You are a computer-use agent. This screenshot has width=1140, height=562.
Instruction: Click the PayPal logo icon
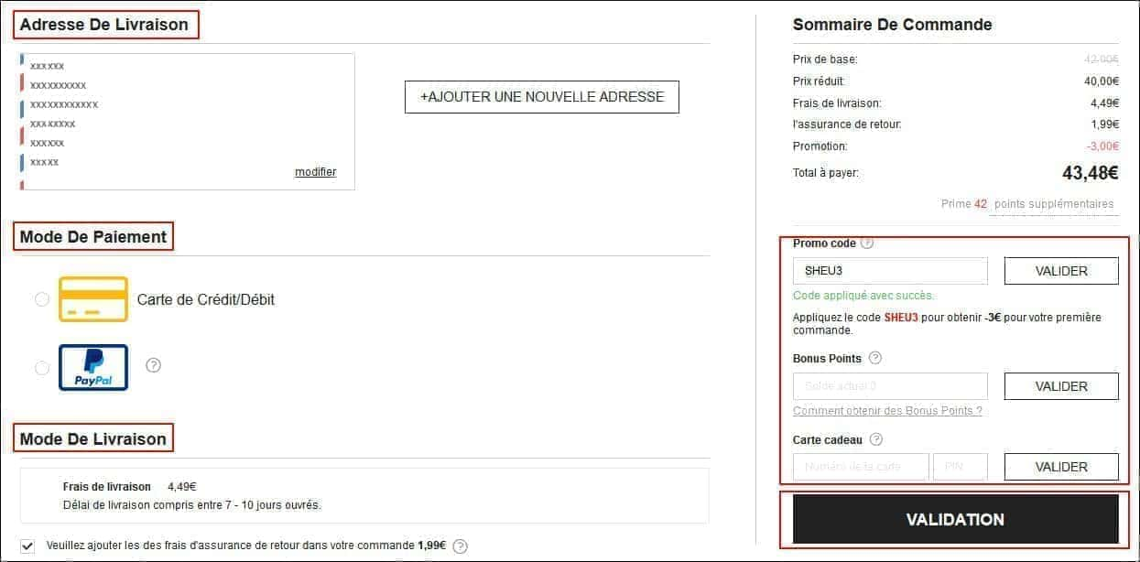(x=93, y=367)
